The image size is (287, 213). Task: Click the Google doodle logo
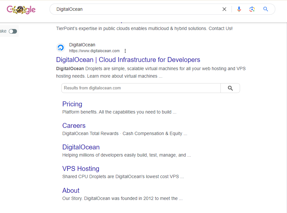point(21,9)
